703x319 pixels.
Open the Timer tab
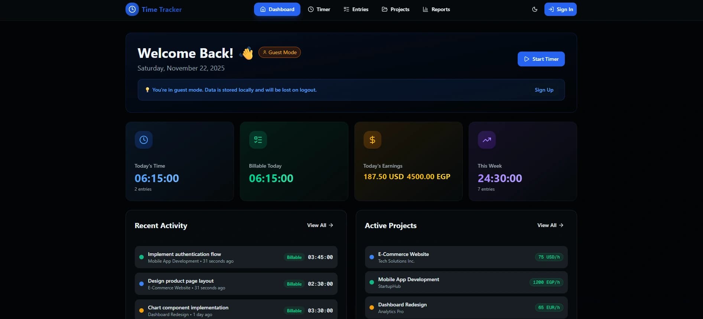coord(319,9)
